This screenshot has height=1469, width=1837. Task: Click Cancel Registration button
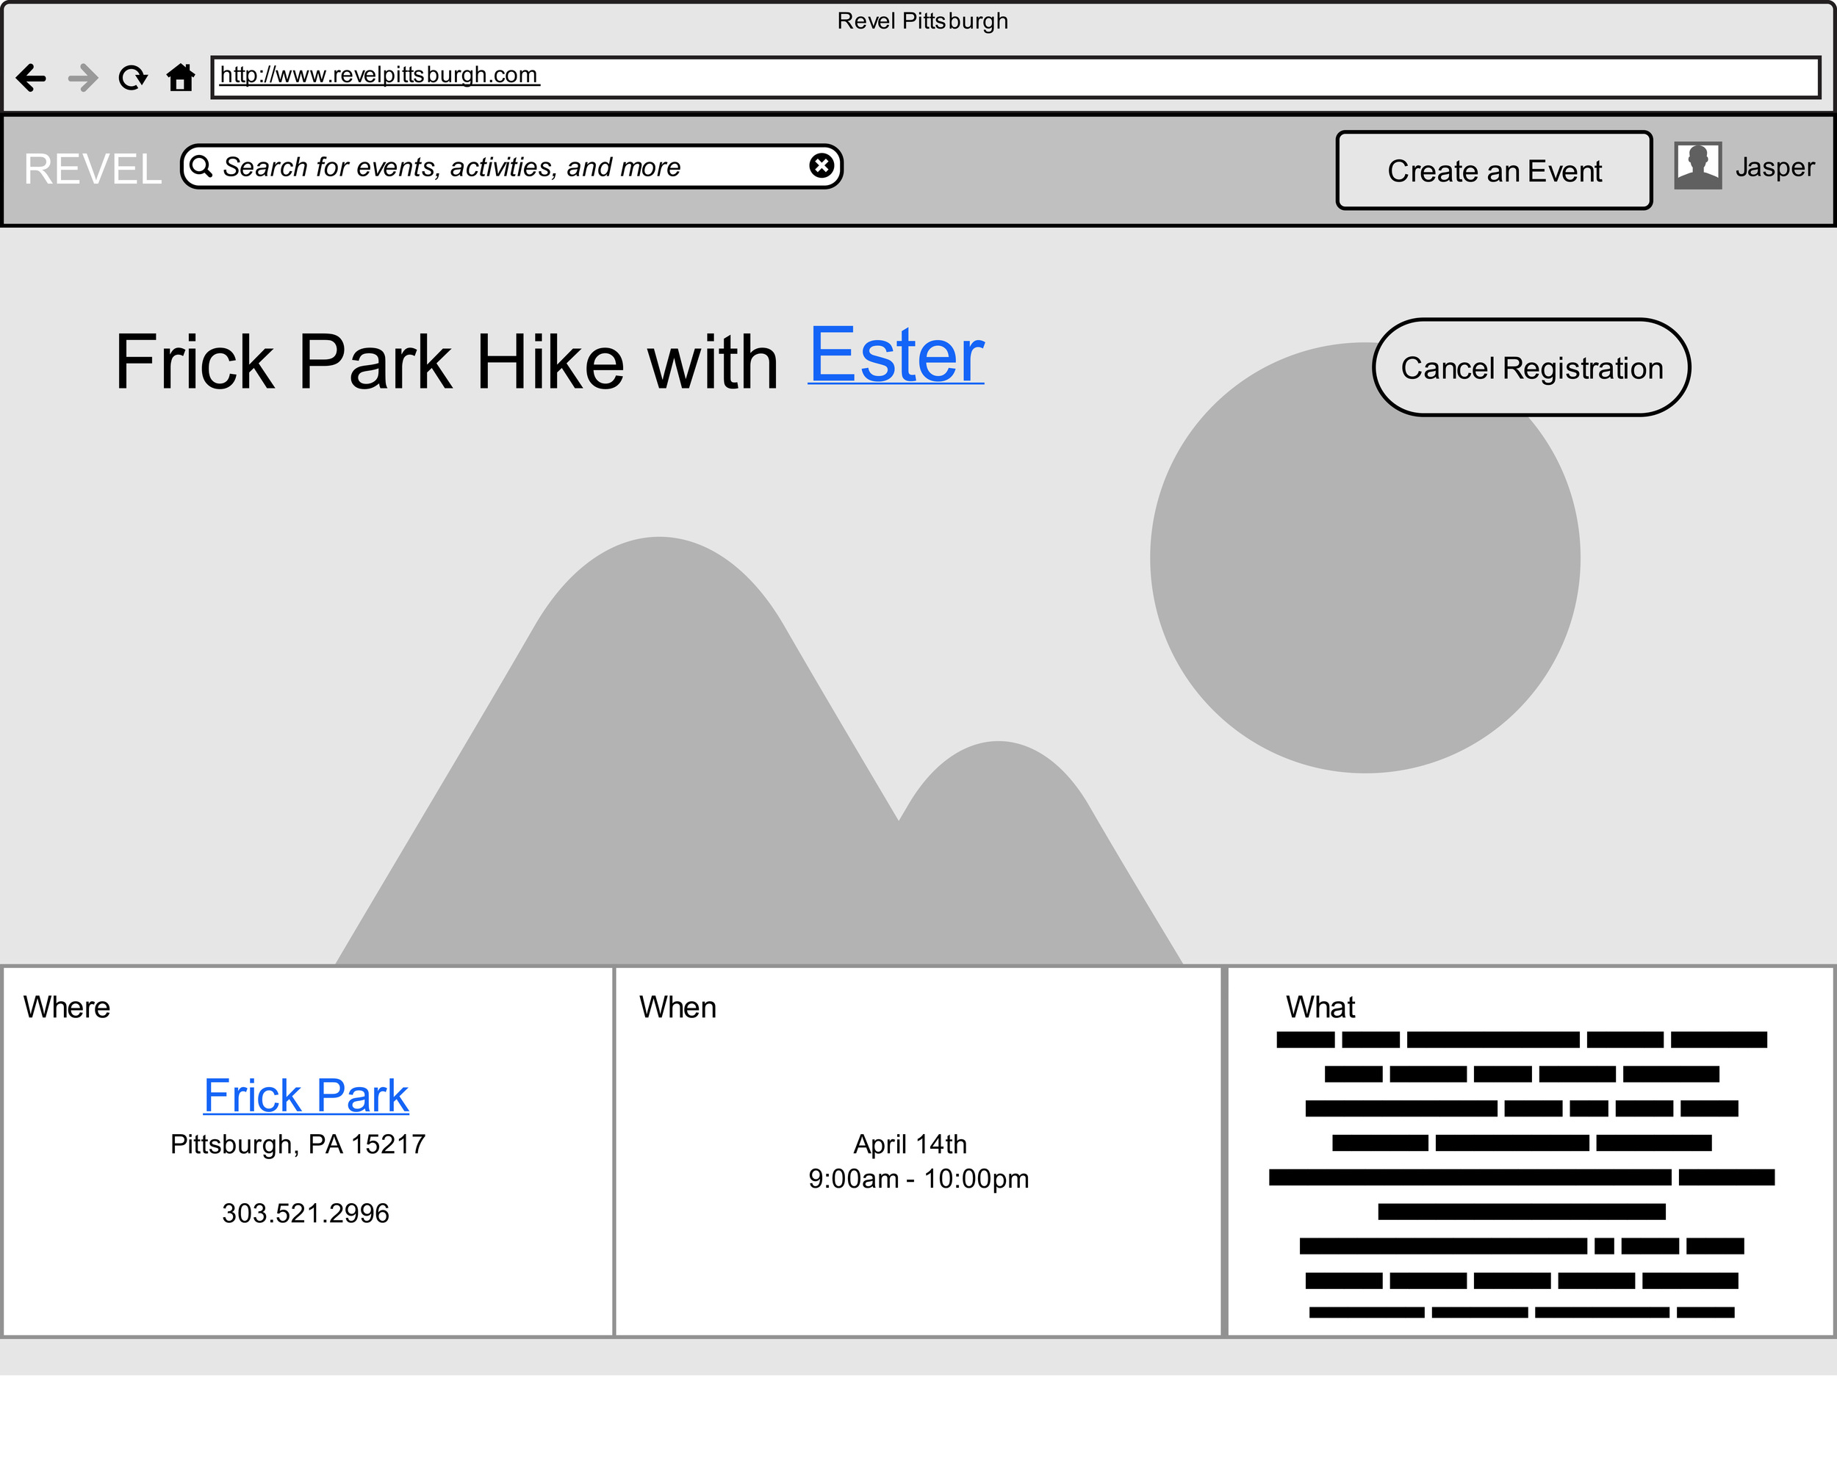point(1531,367)
